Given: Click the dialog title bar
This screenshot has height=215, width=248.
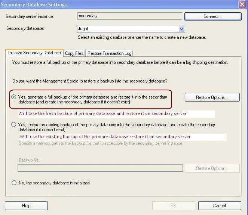Looking at the screenshot, I should 119,4.
